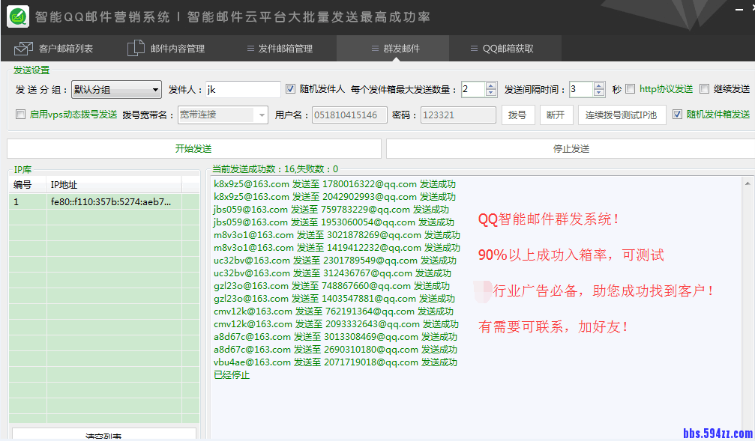The image size is (755, 441).
Task: Click the 编号 column header
Action: click(x=28, y=185)
